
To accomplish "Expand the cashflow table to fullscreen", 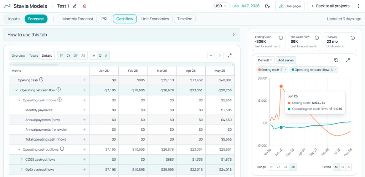I will 230,55.
